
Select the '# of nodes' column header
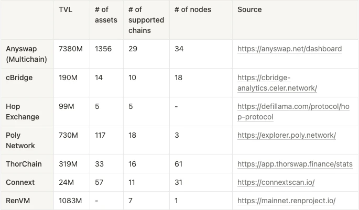pos(193,9)
